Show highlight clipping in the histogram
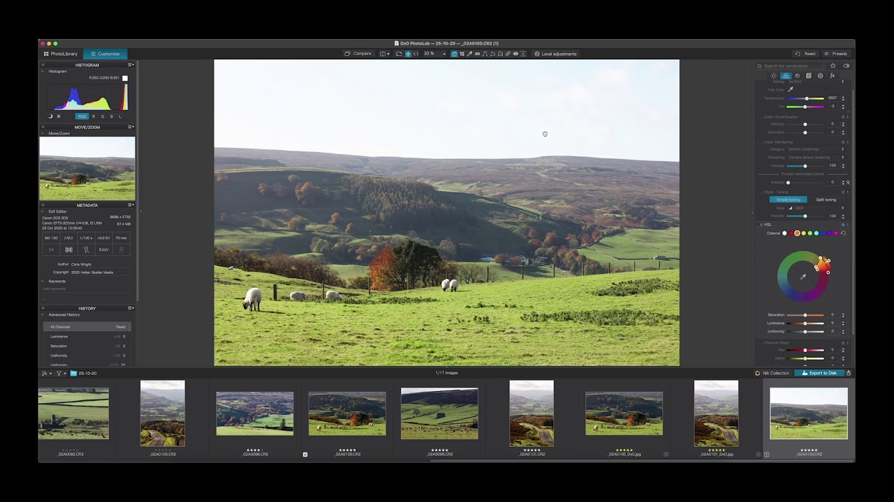 [x=58, y=116]
